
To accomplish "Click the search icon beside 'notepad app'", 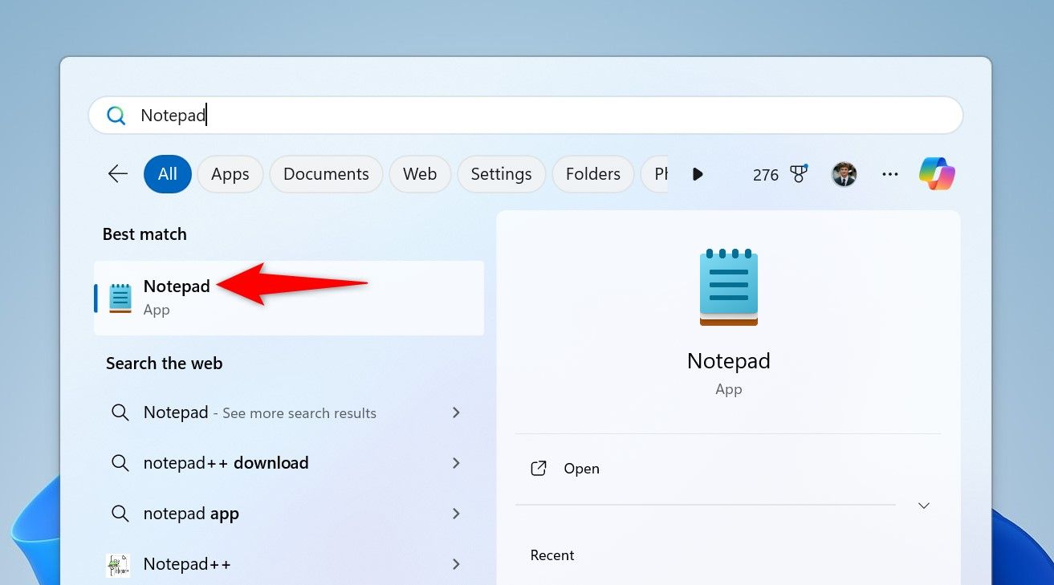I will pos(120,514).
